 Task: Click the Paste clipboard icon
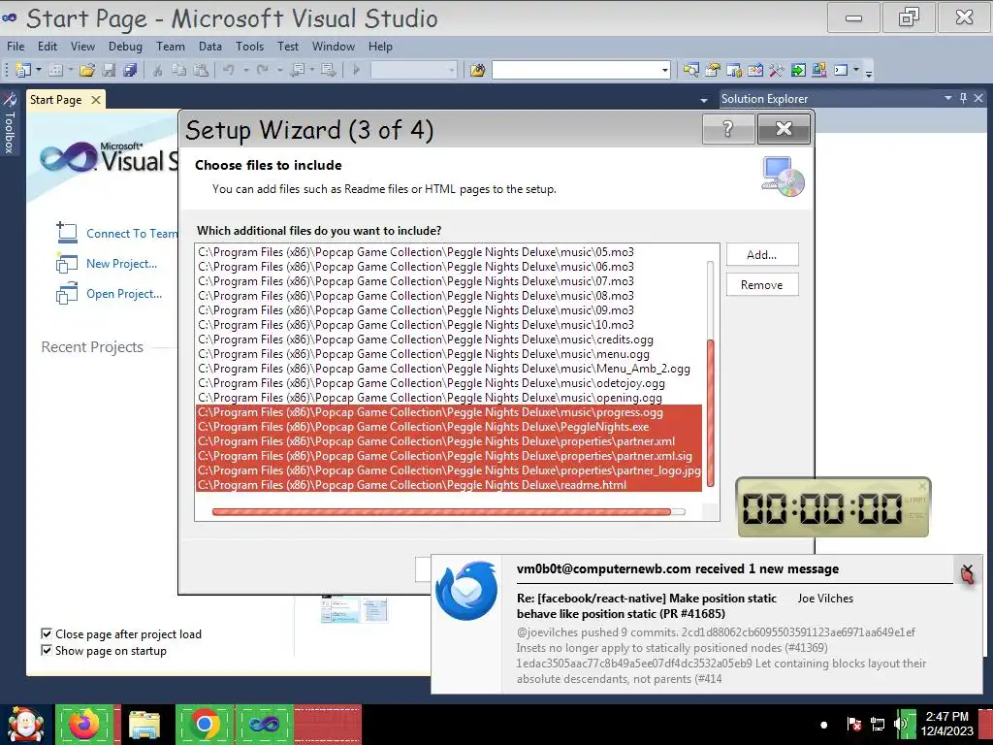[x=201, y=70]
